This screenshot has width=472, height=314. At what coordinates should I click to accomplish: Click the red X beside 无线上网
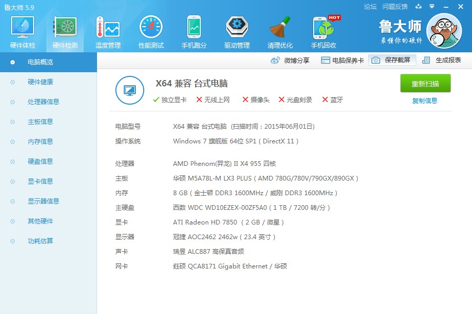pos(199,99)
